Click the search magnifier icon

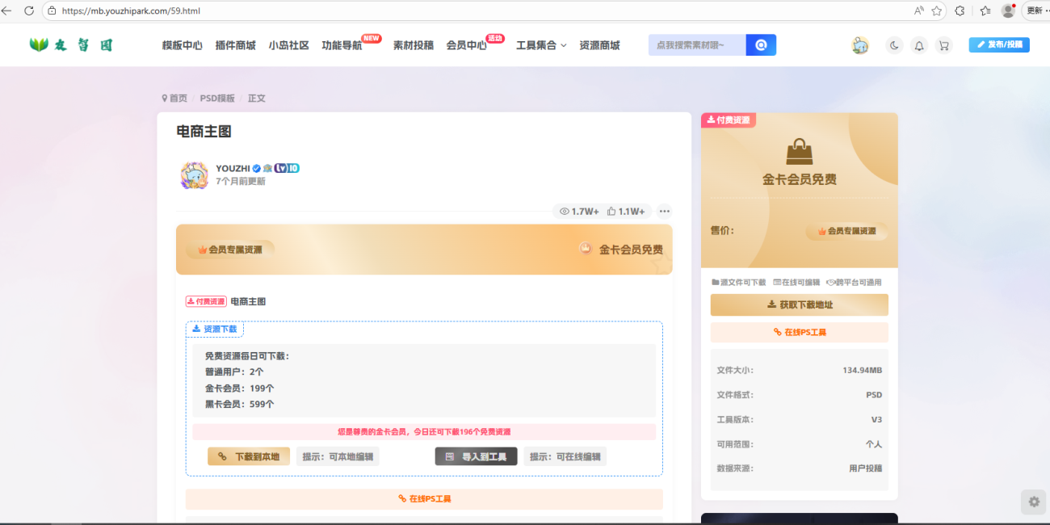tap(760, 44)
